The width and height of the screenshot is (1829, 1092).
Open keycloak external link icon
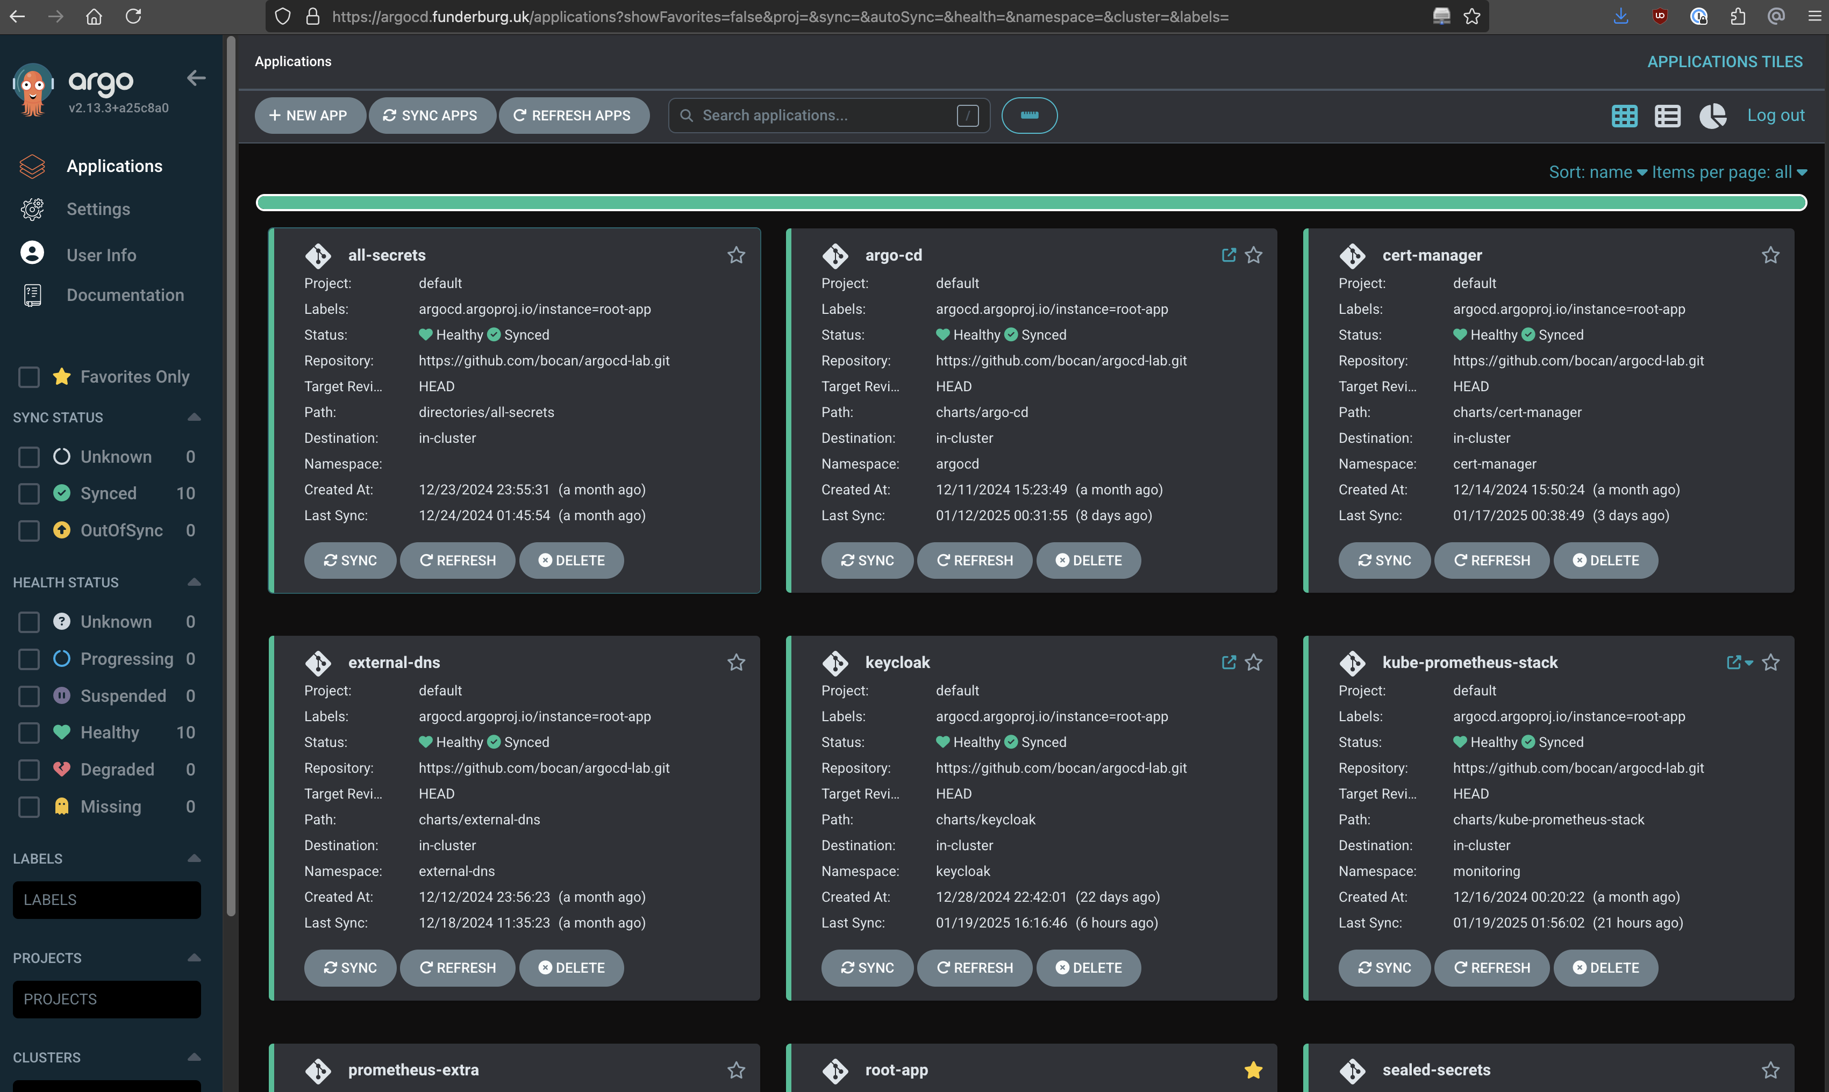coord(1228,662)
